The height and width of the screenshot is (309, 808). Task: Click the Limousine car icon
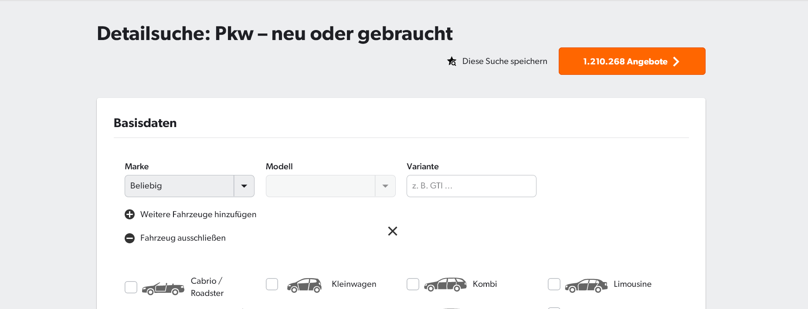(x=586, y=285)
